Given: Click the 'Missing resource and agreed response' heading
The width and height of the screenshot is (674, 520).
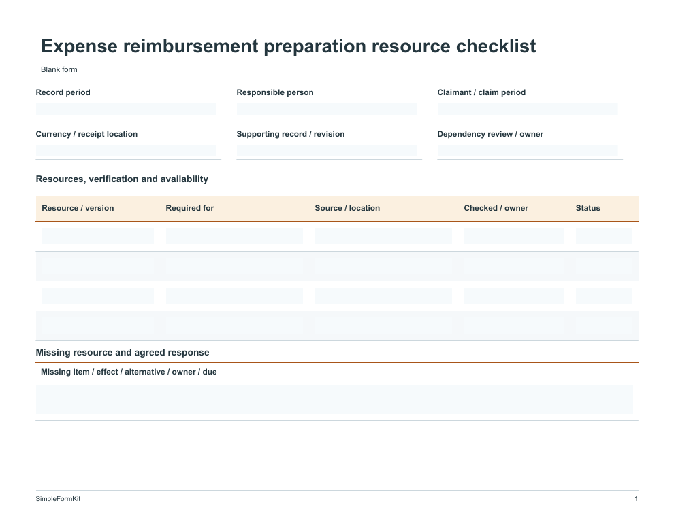Looking at the screenshot, I should coord(123,353).
